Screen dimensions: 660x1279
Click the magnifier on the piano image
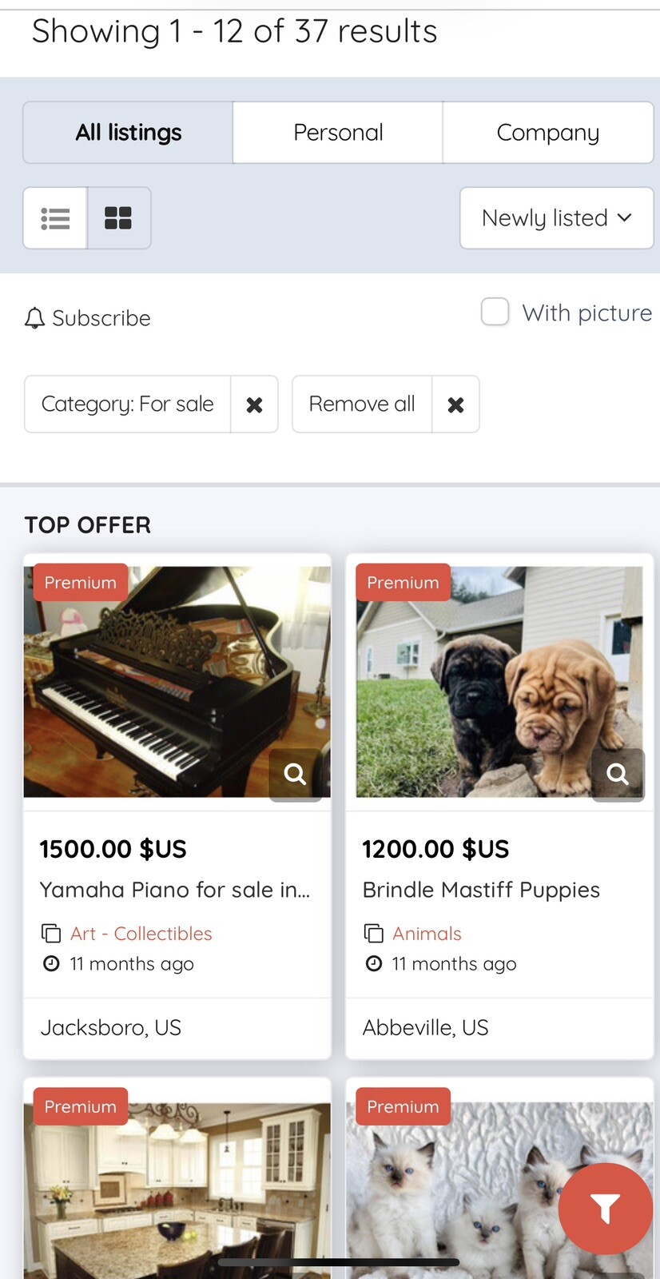295,774
